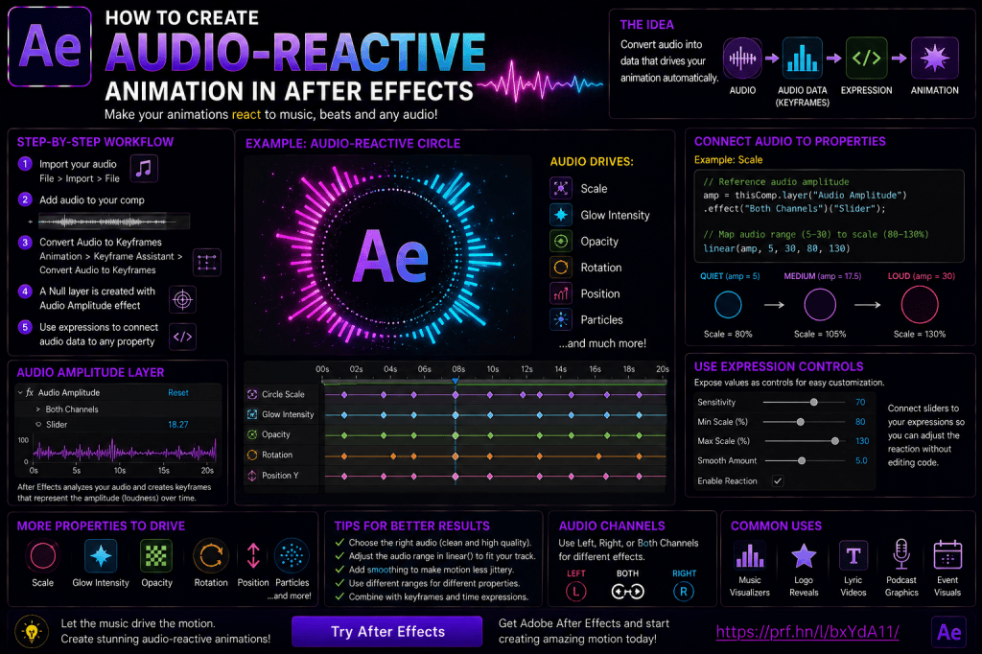982x654 pixels.
Task: Click the Logo Reveals star icon
Action: point(804,555)
